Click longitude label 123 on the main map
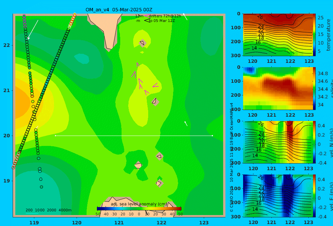Screen dimensions: 333x226 tap(204, 223)
